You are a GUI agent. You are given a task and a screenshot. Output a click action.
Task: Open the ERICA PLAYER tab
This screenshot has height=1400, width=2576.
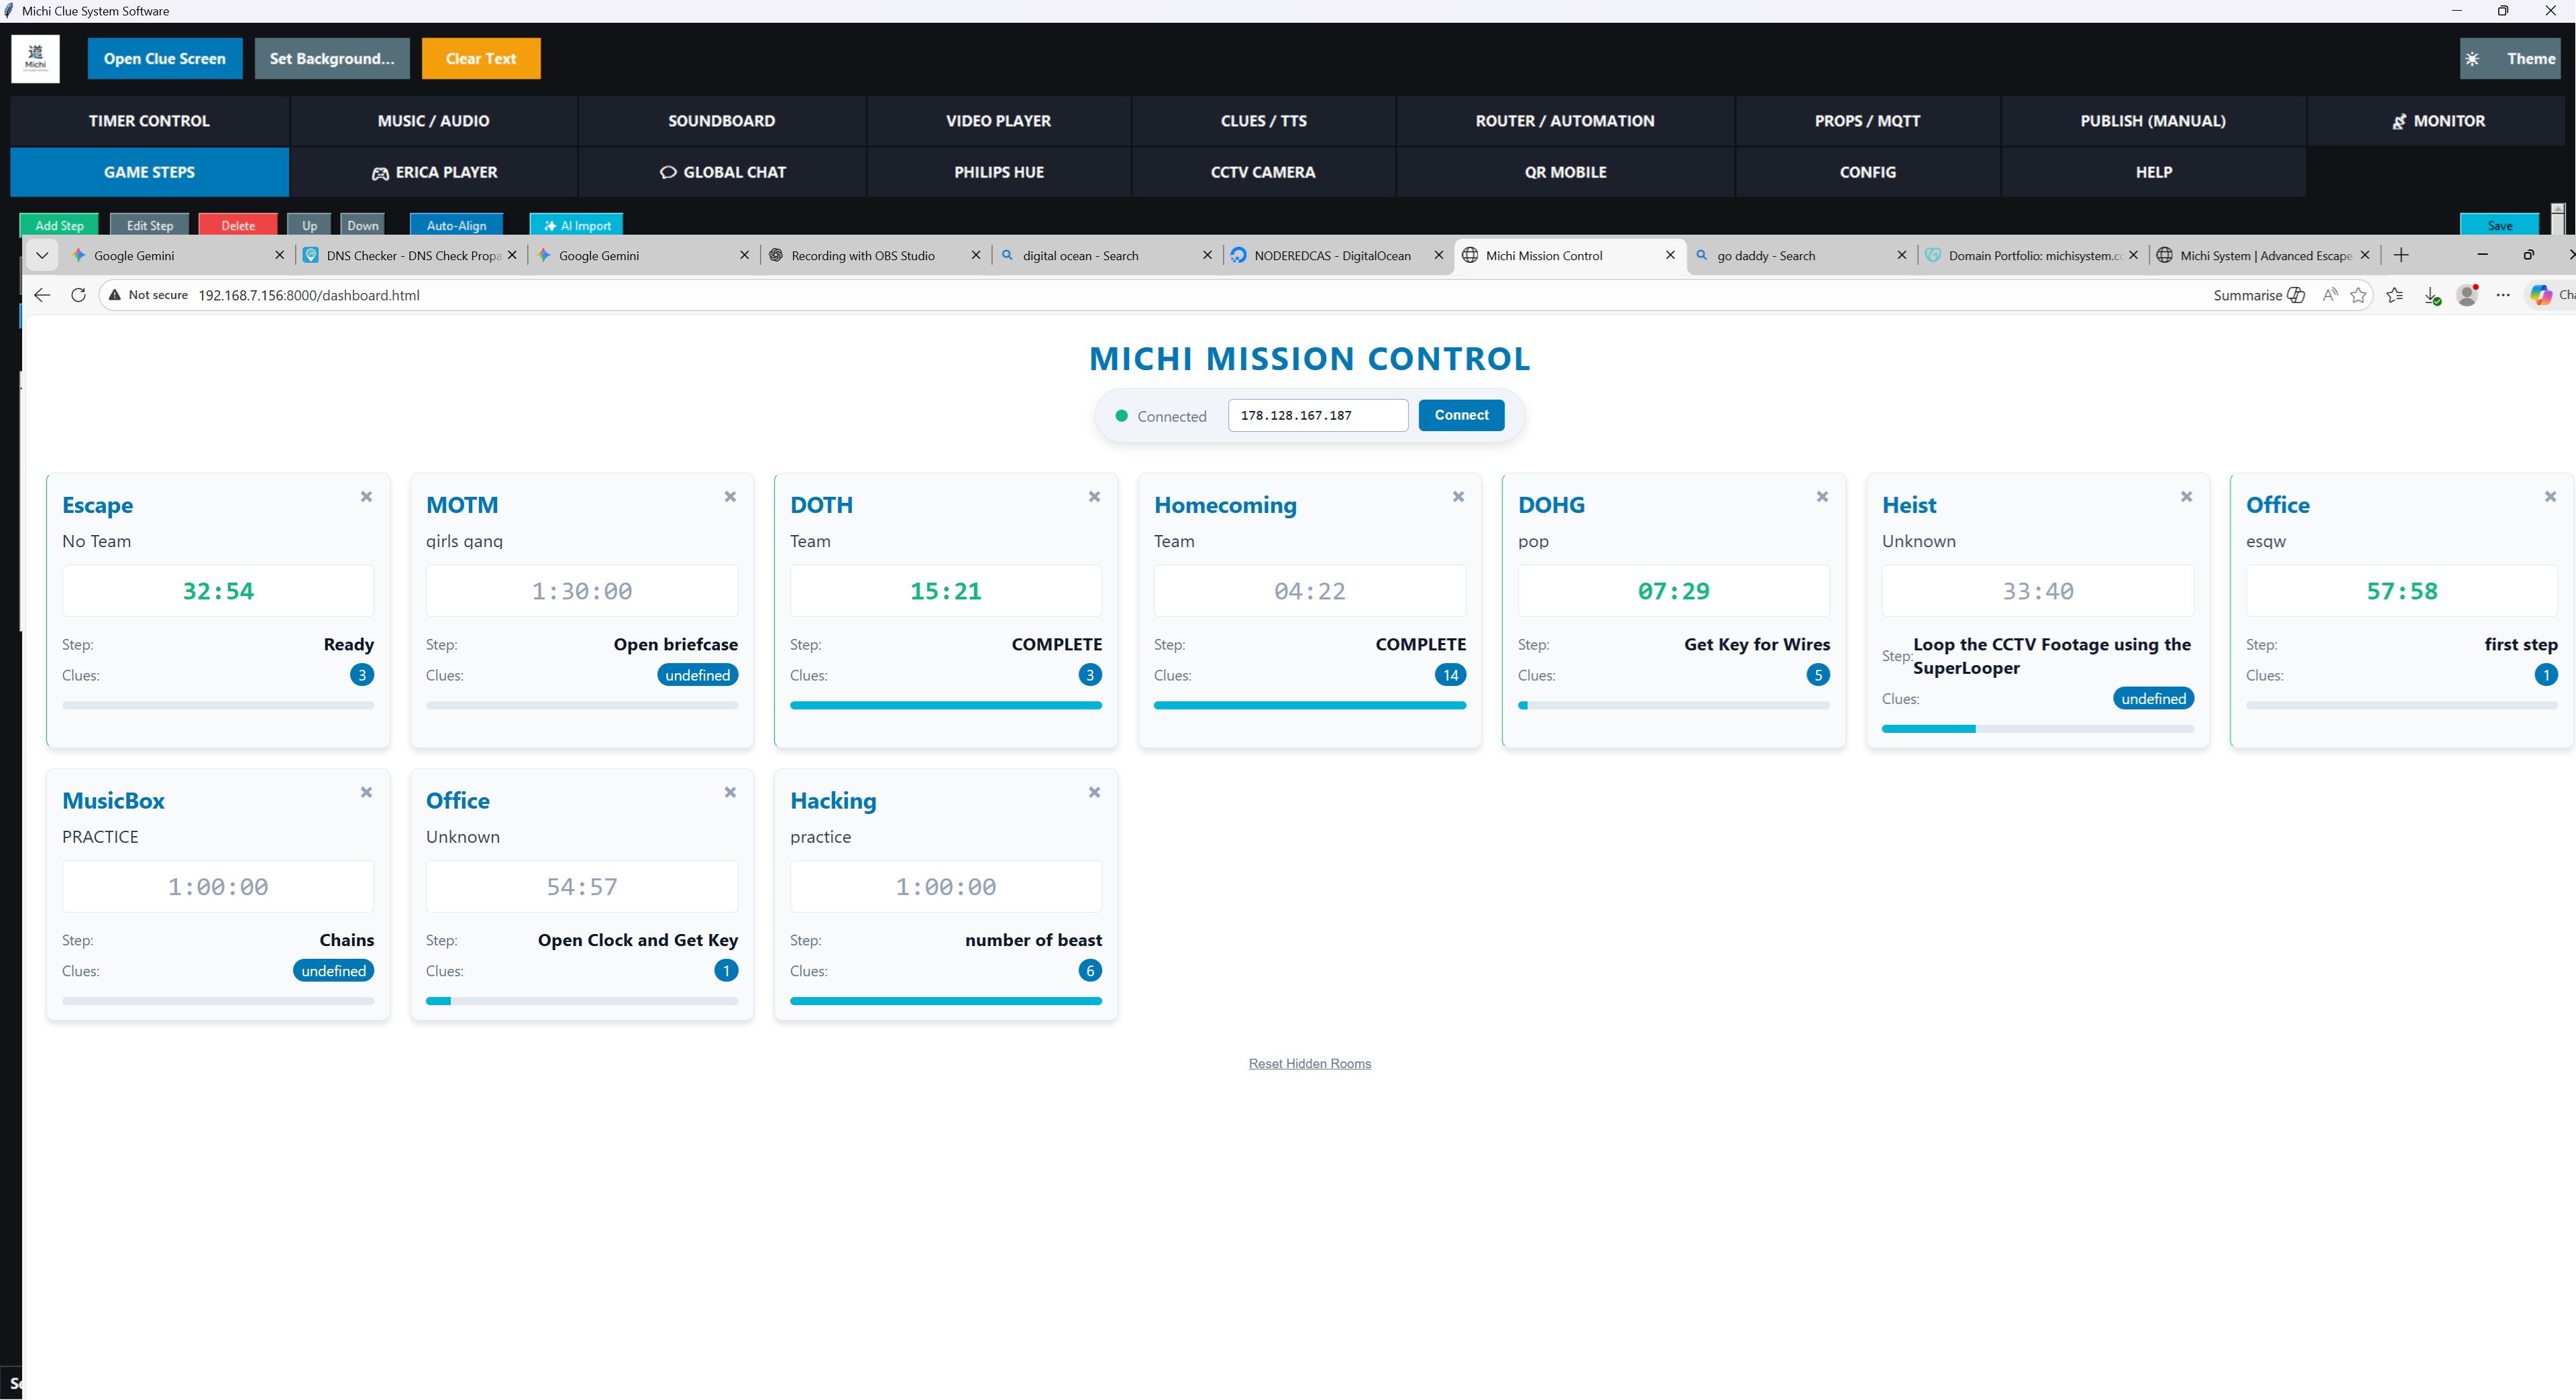(x=434, y=172)
